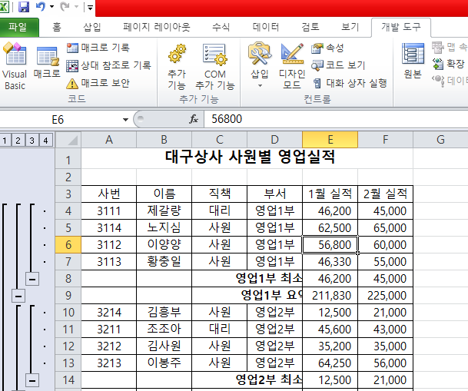
Task: Switch to the 삽입 ribbon tab
Action: 91,28
